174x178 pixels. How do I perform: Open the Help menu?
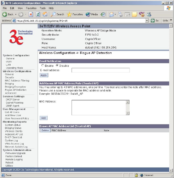51,8
